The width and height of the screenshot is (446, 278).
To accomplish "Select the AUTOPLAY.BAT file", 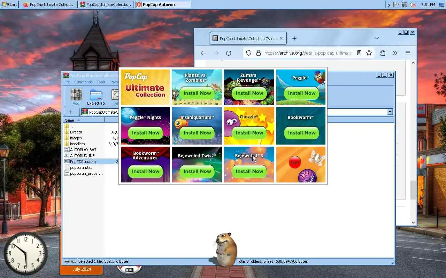I will (x=83, y=150).
